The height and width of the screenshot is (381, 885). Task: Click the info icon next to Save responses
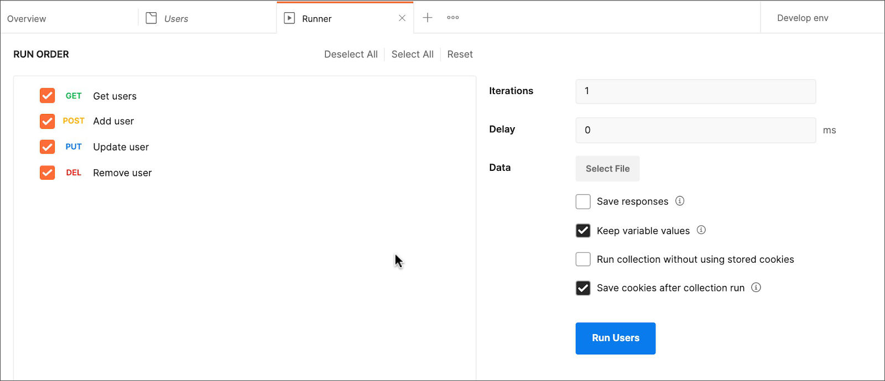point(680,201)
